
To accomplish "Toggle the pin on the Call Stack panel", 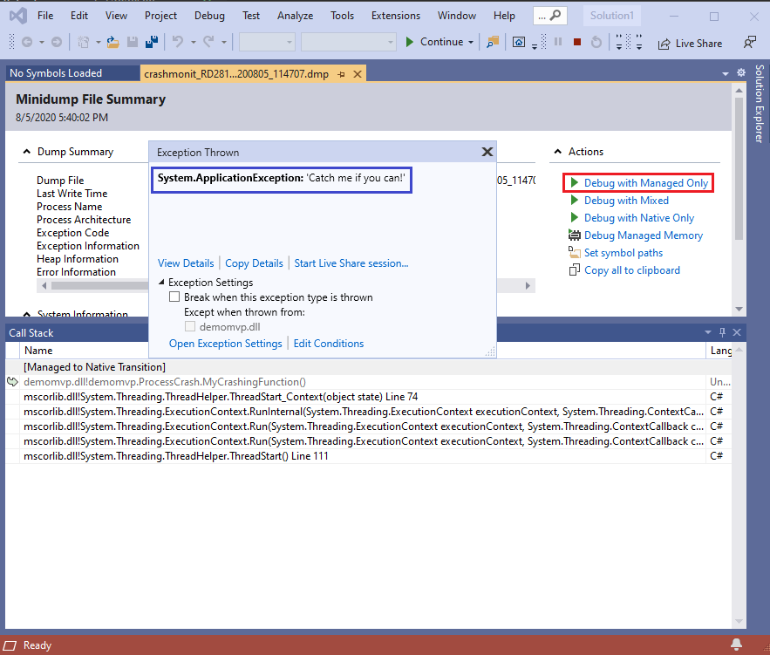I will 721,331.
